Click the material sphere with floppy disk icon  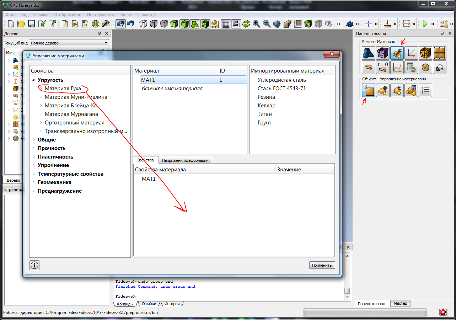pyautogui.click(x=411, y=90)
